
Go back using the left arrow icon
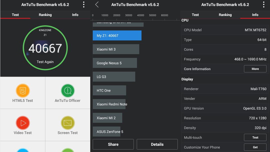click(97, 5)
